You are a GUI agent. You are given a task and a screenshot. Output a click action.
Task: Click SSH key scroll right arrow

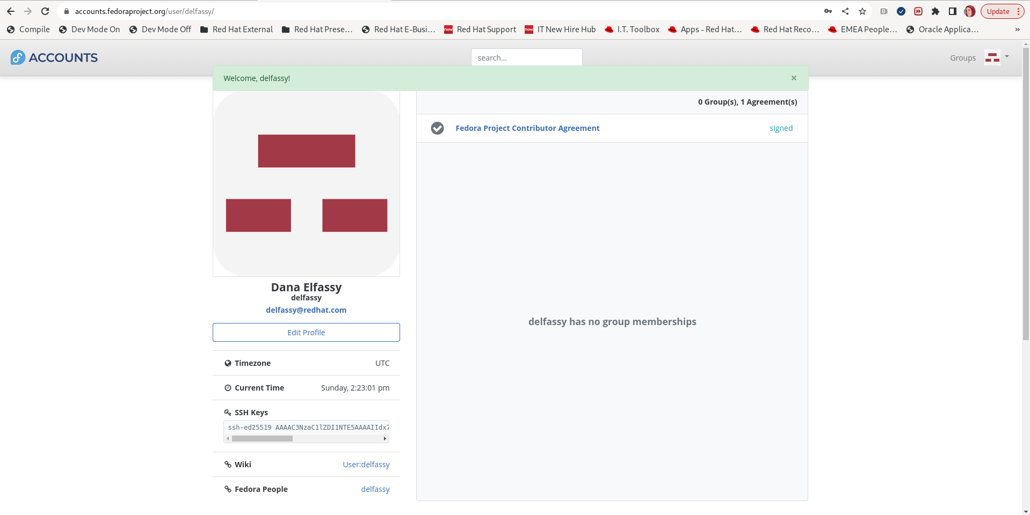[x=385, y=438]
